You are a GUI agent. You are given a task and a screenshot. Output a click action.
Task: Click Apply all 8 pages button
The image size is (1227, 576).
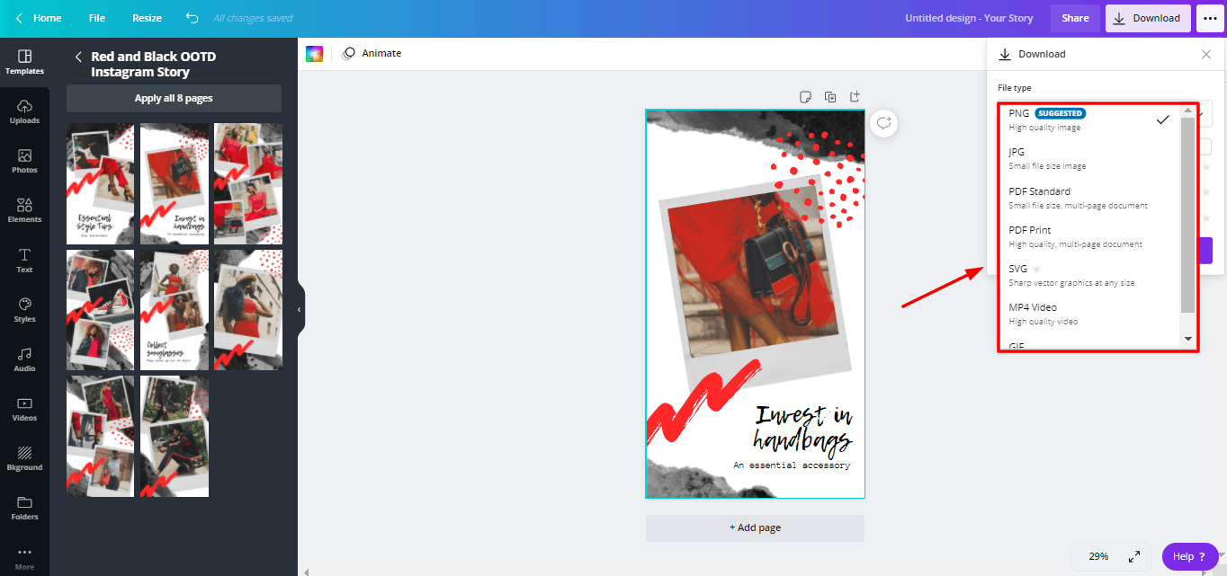(x=174, y=98)
